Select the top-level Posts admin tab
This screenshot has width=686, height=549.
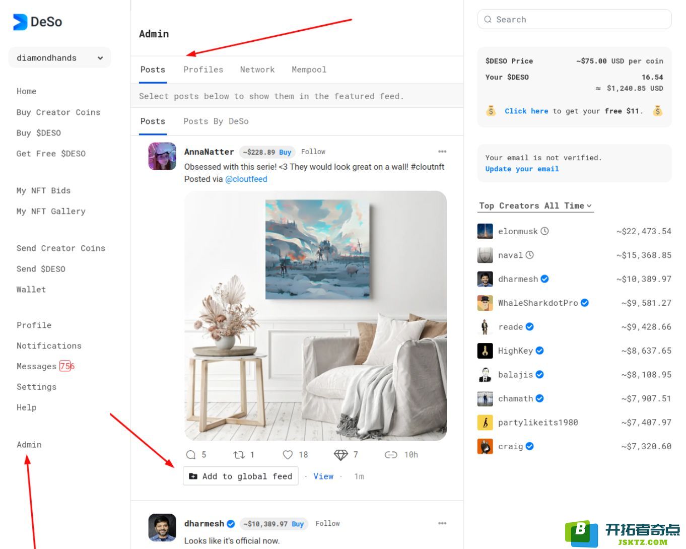(x=153, y=70)
